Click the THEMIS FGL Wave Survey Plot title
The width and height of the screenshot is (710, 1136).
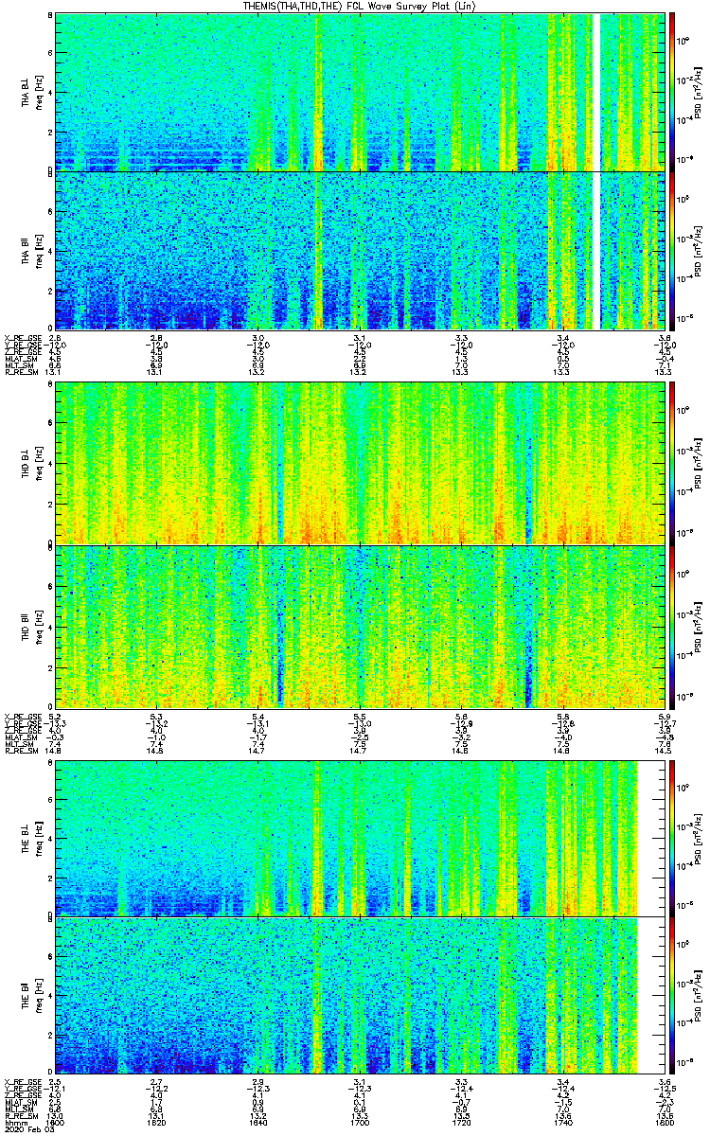(362, 7)
